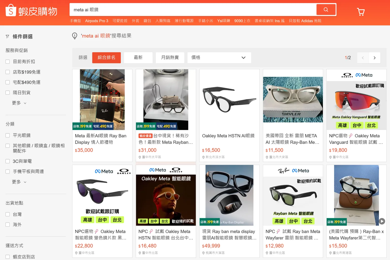Play video on Ray-Ban Wayfarer listing

382,221
